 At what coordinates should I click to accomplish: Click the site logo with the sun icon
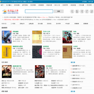pos(10,11)
